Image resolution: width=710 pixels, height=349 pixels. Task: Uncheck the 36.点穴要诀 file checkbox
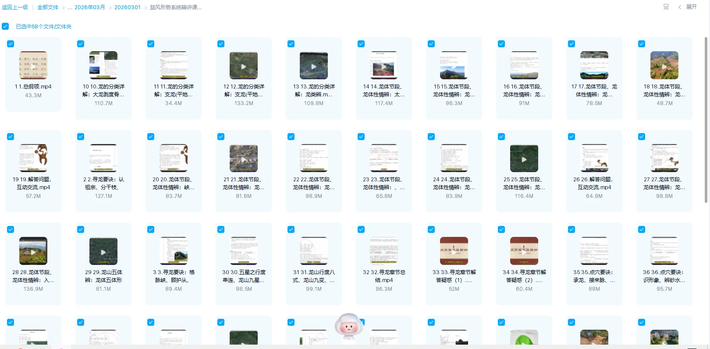click(642, 229)
